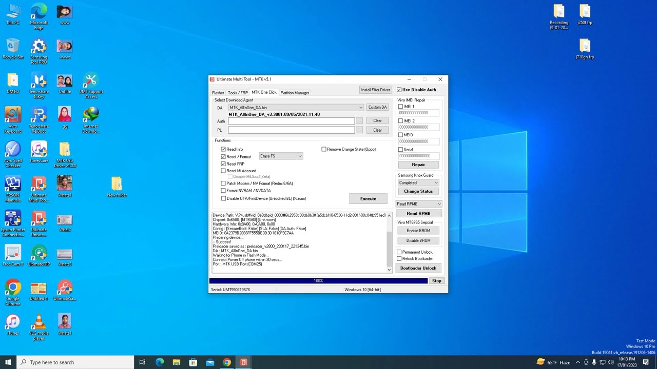Screen dimensions: 657x369
Task: Uncheck Reset / Format checkbox
Action: click(223, 156)
